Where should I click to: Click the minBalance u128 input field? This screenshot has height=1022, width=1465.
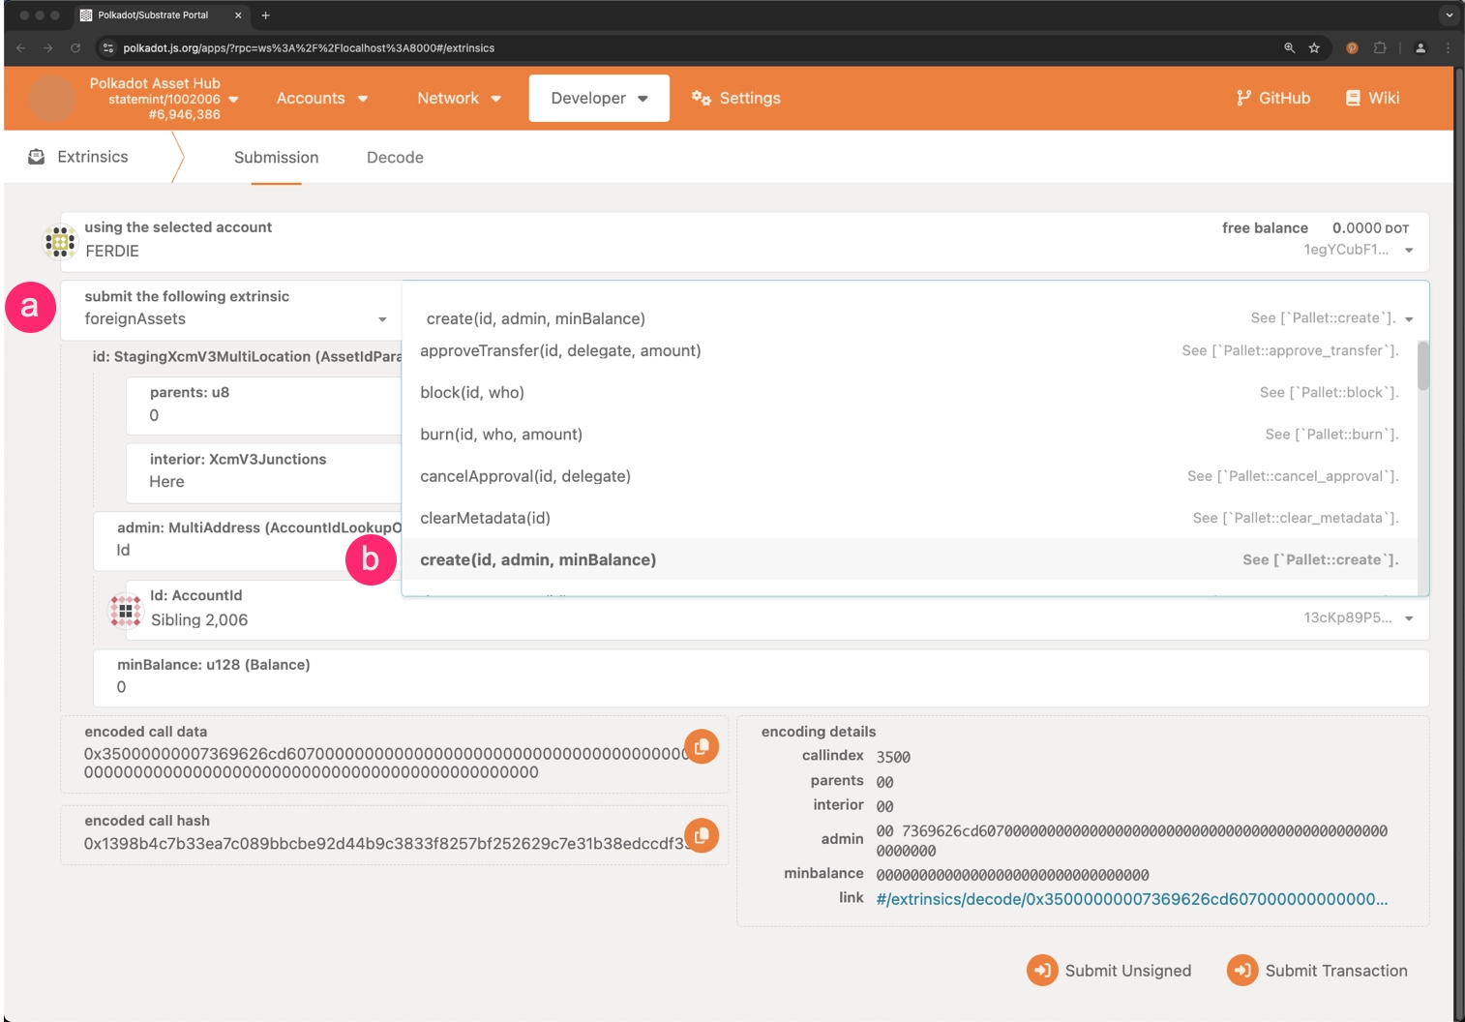tap(761, 677)
